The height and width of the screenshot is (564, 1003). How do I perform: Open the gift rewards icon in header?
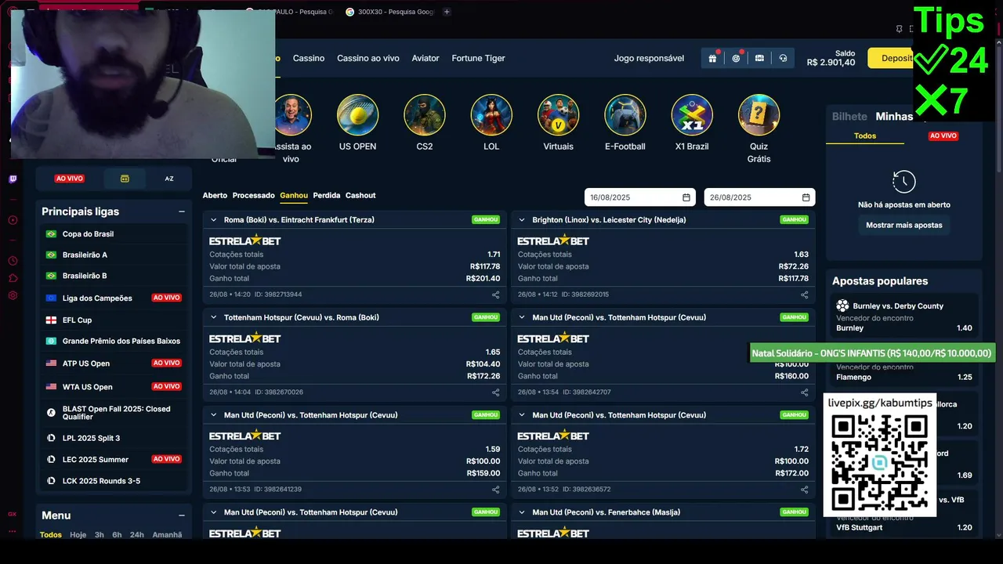pyautogui.click(x=712, y=58)
